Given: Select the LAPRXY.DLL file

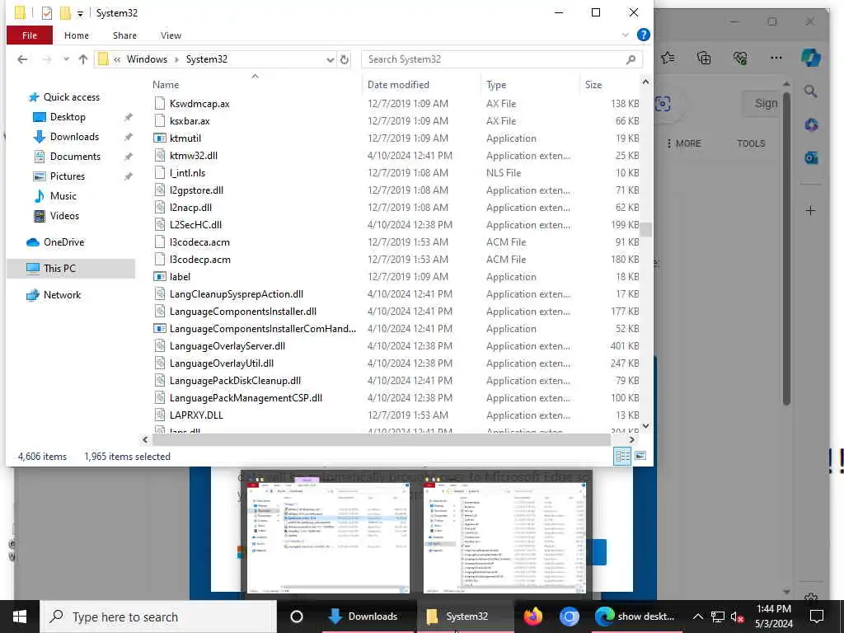Looking at the screenshot, I should click(x=196, y=415).
